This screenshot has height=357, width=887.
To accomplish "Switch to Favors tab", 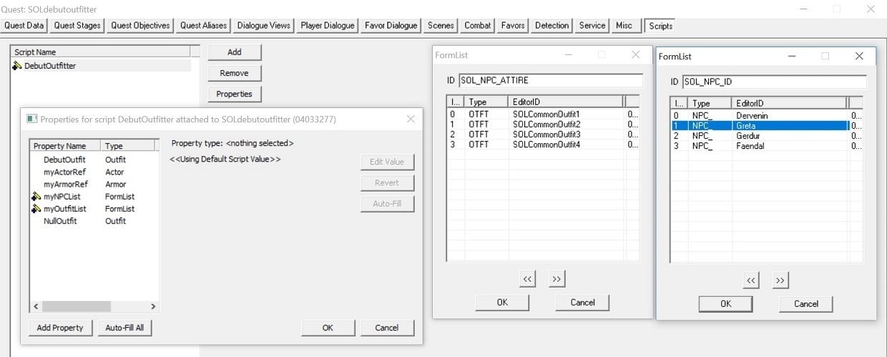I will coord(513,26).
